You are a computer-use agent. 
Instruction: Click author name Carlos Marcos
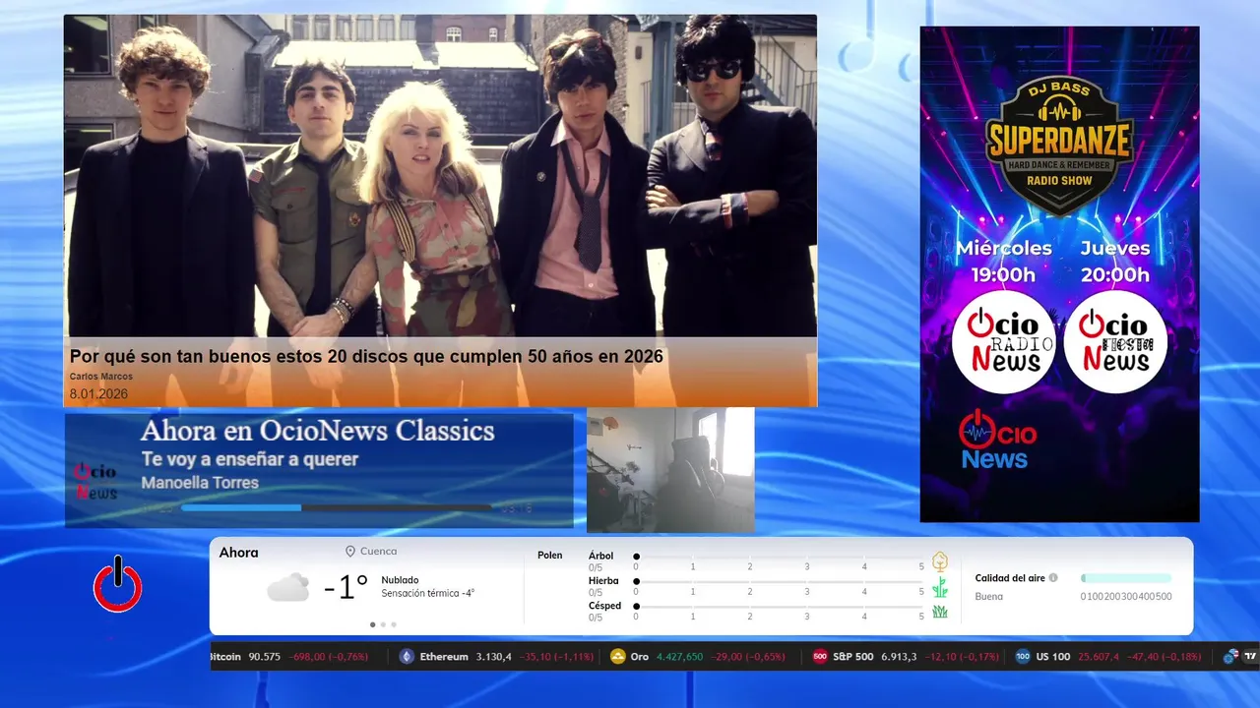pos(100,377)
